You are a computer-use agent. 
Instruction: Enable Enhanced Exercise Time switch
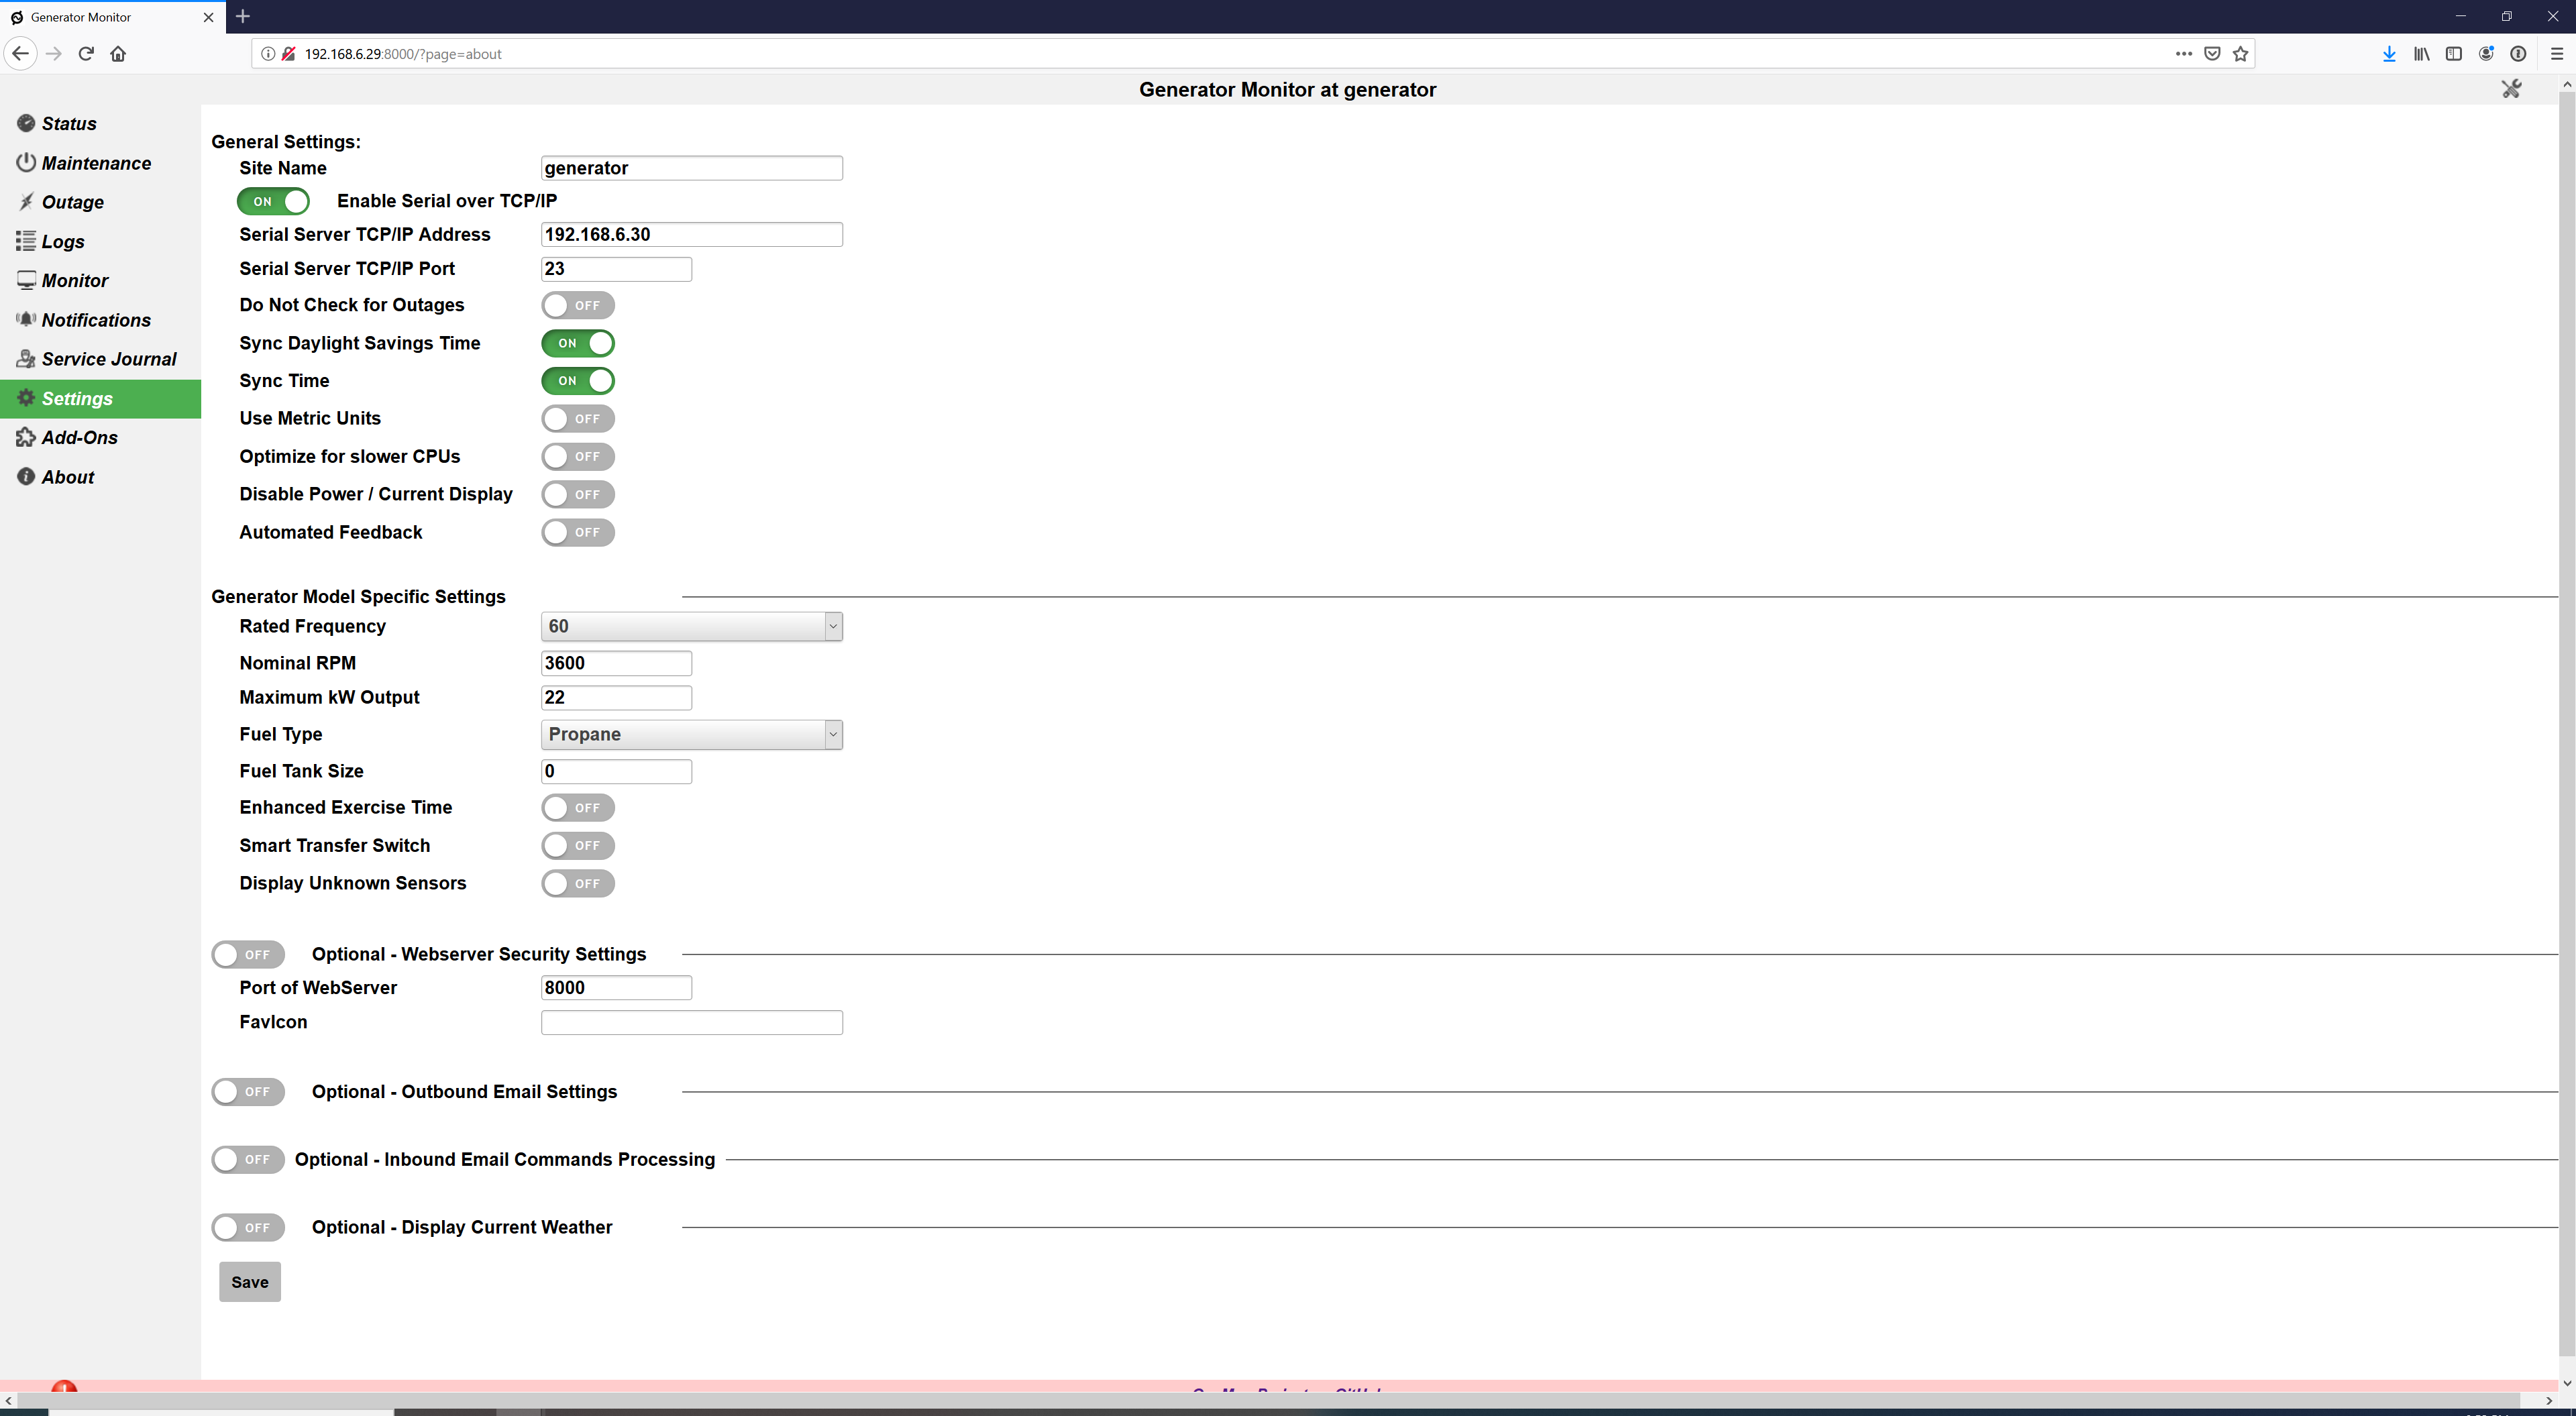[x=578, y=807]
